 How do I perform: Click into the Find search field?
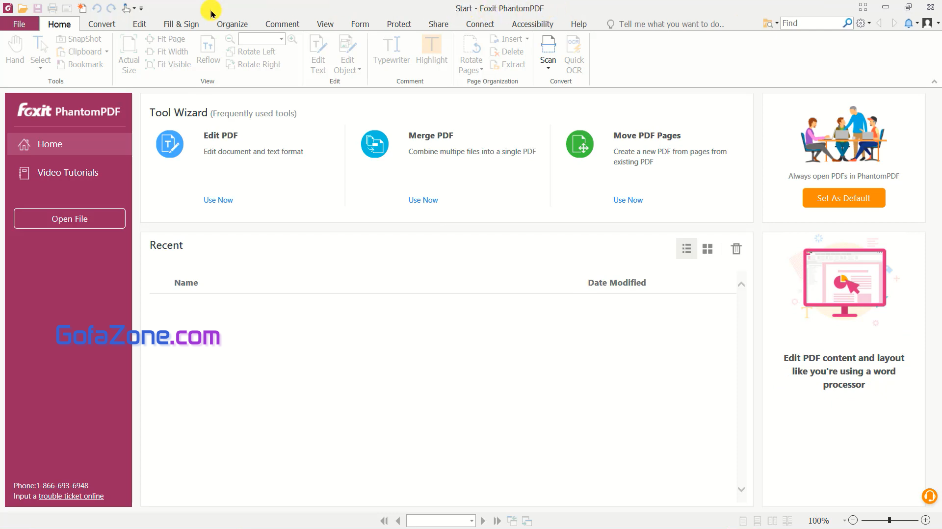coord(811,23)
